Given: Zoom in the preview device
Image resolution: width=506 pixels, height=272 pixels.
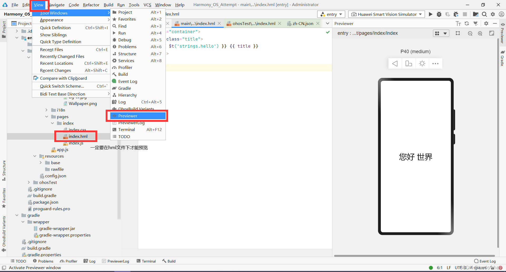Looking at the screenshot, I should (x=480, y=33).
